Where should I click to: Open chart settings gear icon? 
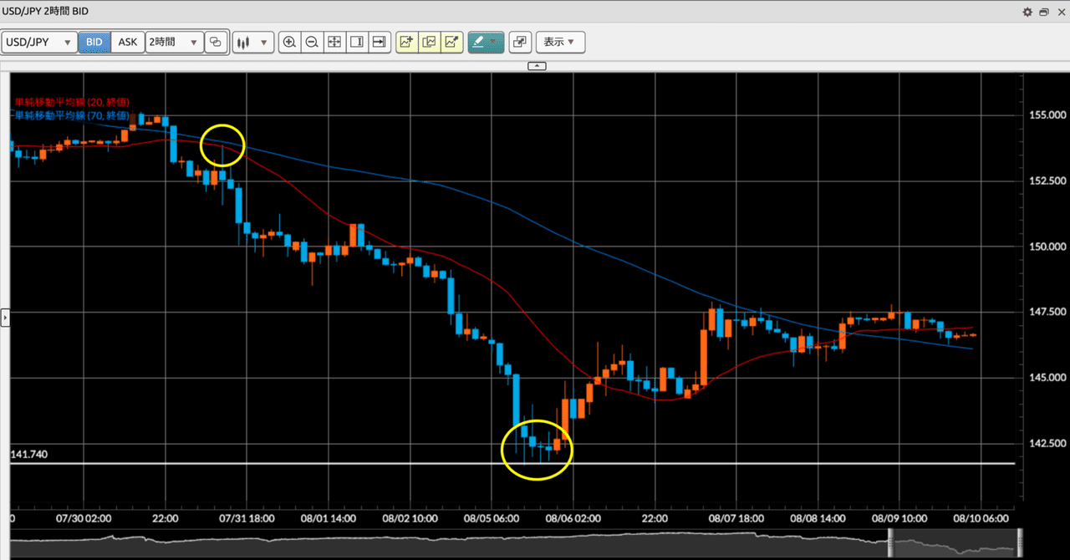pos(1027,12)
